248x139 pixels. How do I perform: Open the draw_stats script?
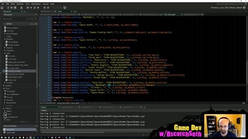[x=12, y=80]
